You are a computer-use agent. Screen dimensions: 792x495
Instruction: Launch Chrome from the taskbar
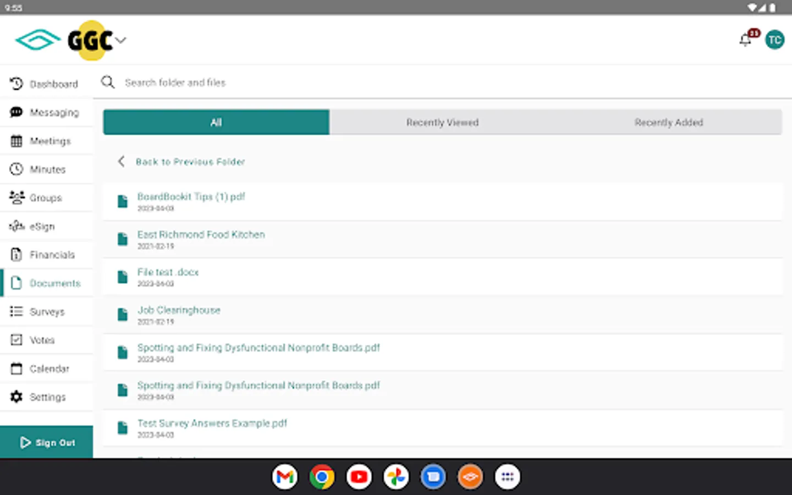[322, 477]
